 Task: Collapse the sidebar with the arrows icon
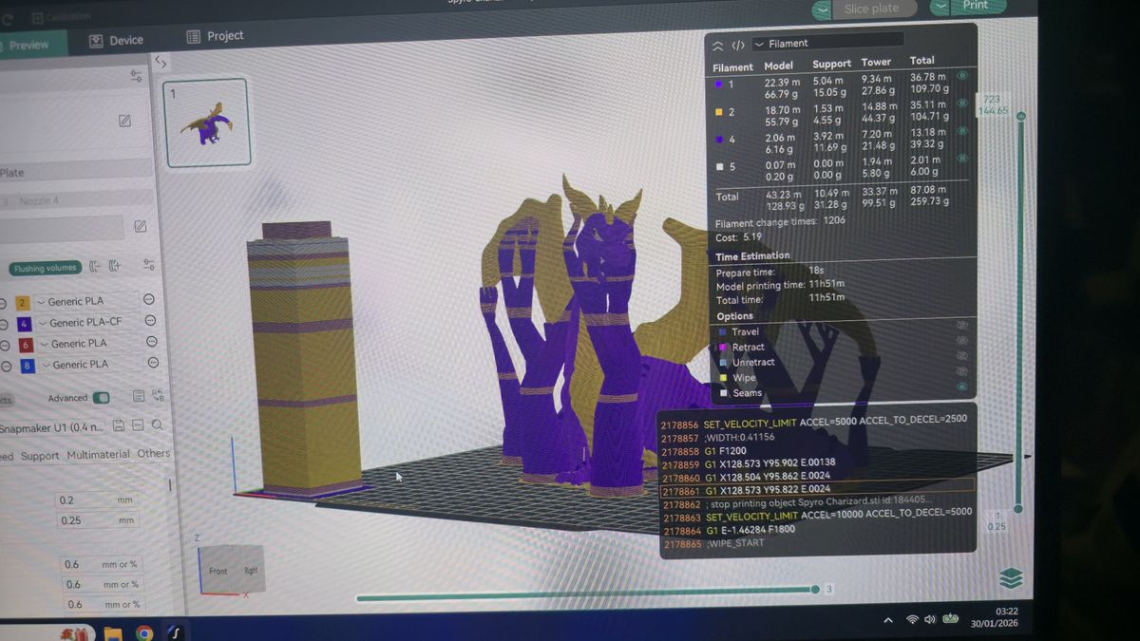pos(161,63)
